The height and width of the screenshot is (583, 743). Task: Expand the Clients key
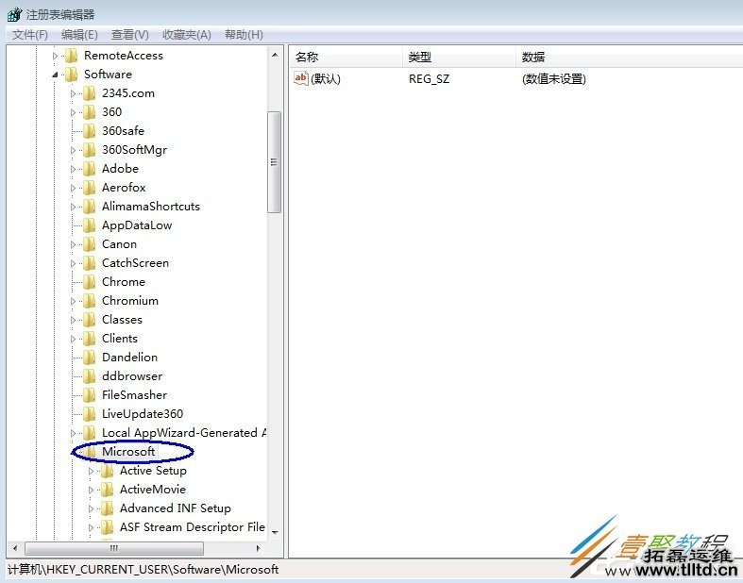pyautogui.click(x=73, y=339)
